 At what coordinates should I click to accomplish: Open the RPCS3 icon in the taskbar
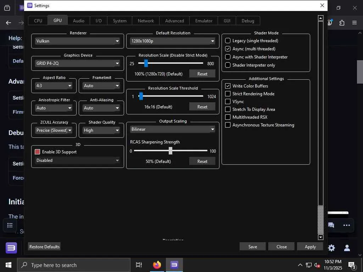tap(174, 265)
